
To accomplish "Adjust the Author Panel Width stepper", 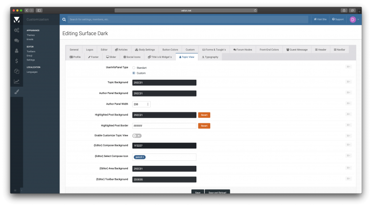I will [148, 104].
